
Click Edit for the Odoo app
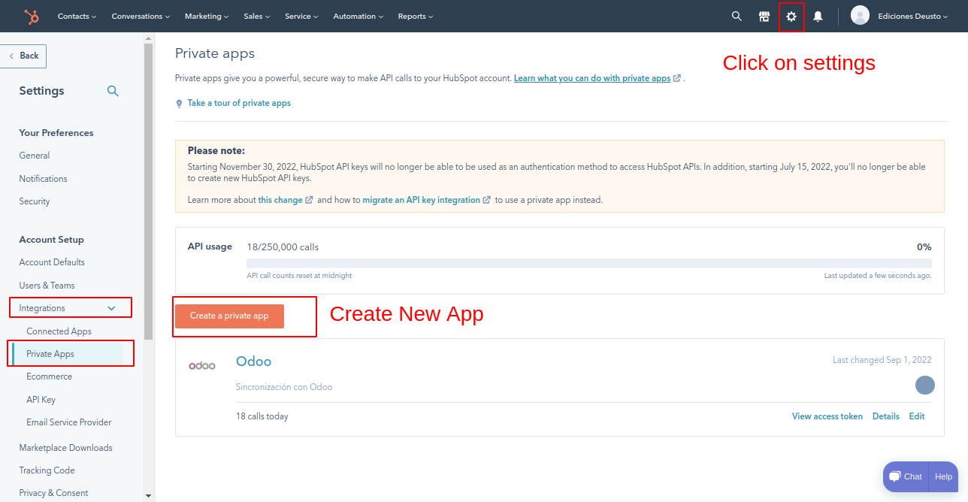(x=917, y=416)
